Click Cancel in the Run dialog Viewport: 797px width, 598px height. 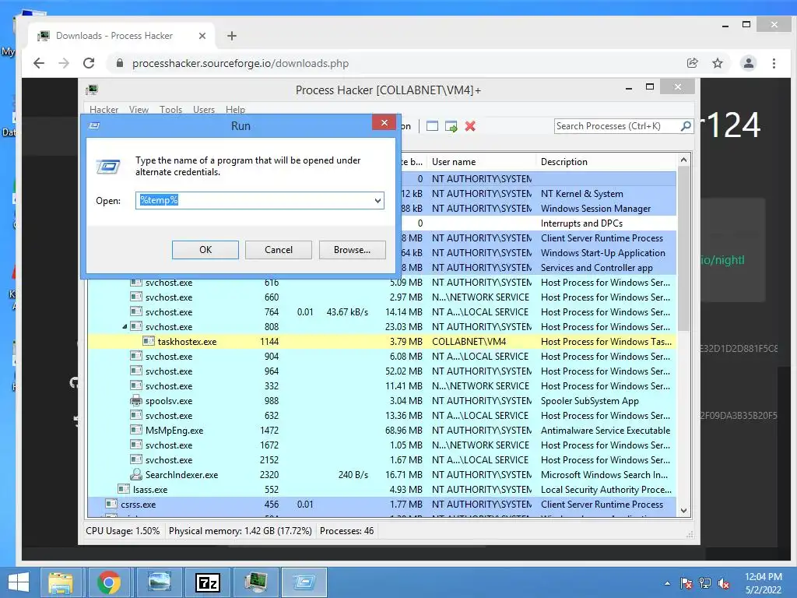pos(279,250)
